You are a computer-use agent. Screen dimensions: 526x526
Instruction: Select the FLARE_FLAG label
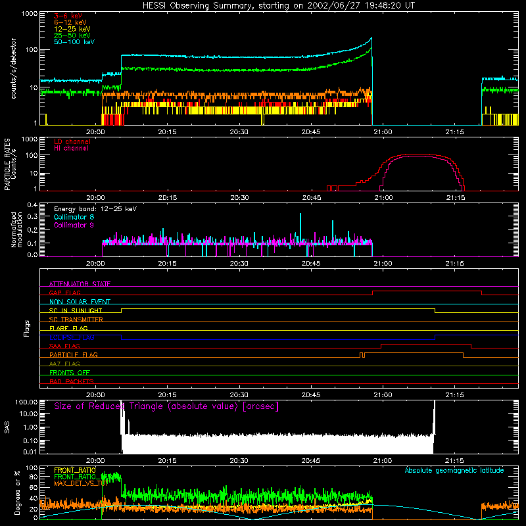tap(68, 328)
